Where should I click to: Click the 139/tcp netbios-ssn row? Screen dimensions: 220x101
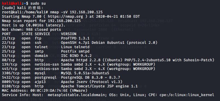tap(79, 64)
